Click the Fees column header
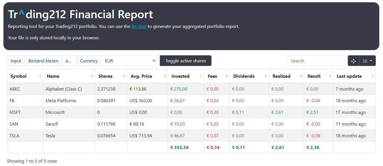The image size is (383, 166). tap(217, 76)
